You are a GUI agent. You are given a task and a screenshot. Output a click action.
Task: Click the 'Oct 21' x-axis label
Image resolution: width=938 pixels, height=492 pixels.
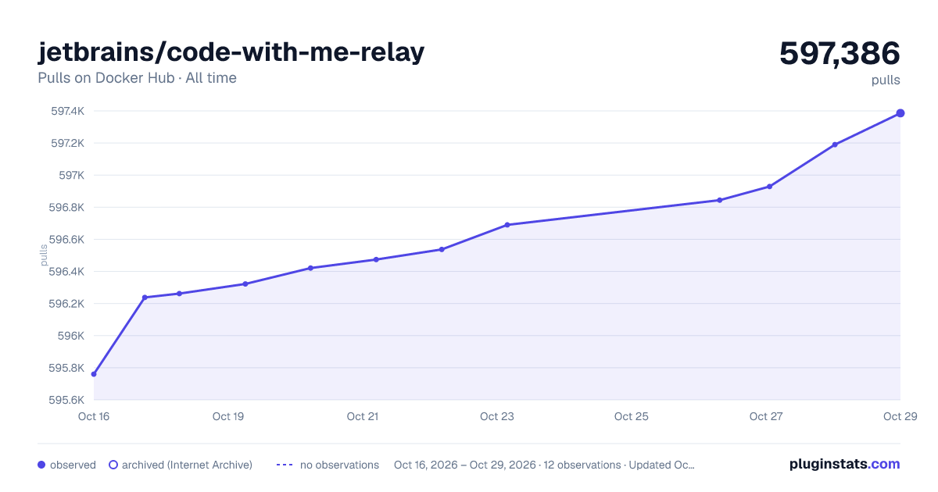click(363, 416)
